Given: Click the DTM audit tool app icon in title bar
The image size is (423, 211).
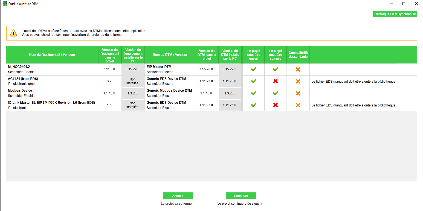Looking at the screenshot, I should (x=5, y=4).
